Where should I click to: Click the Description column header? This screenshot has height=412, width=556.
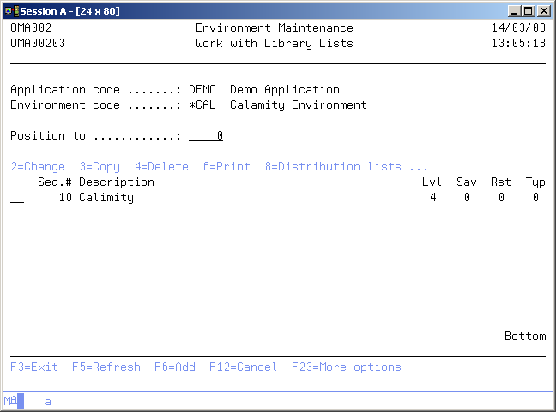(x=117, y=182)
